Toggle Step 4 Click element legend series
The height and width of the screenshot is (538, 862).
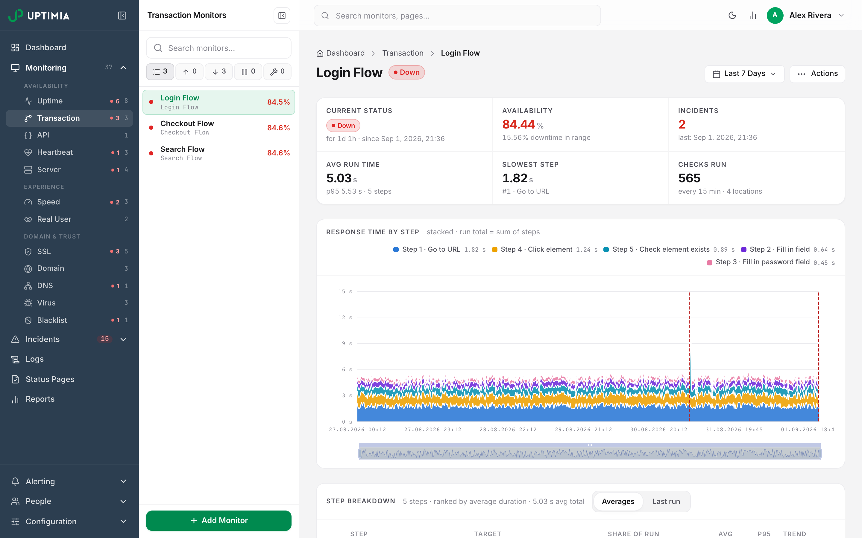[545, 250]
